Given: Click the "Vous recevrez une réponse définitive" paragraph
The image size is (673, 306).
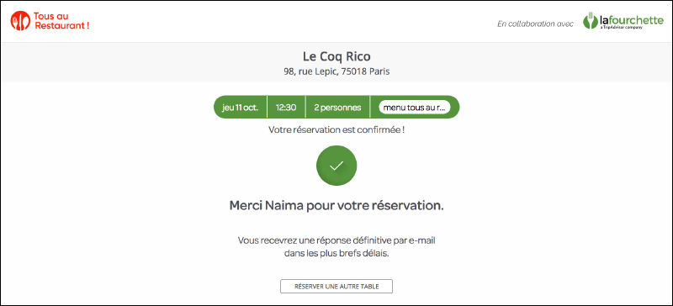Looking at the screenshot, I should pos(336,246).
